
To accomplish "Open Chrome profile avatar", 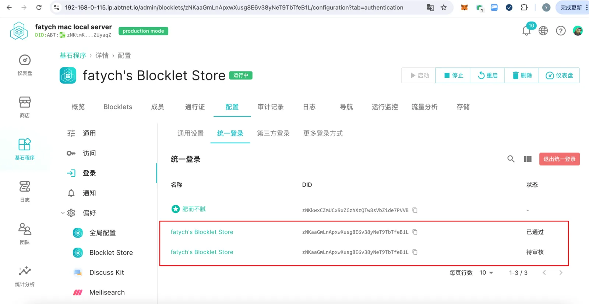I will tap(546, 7).
